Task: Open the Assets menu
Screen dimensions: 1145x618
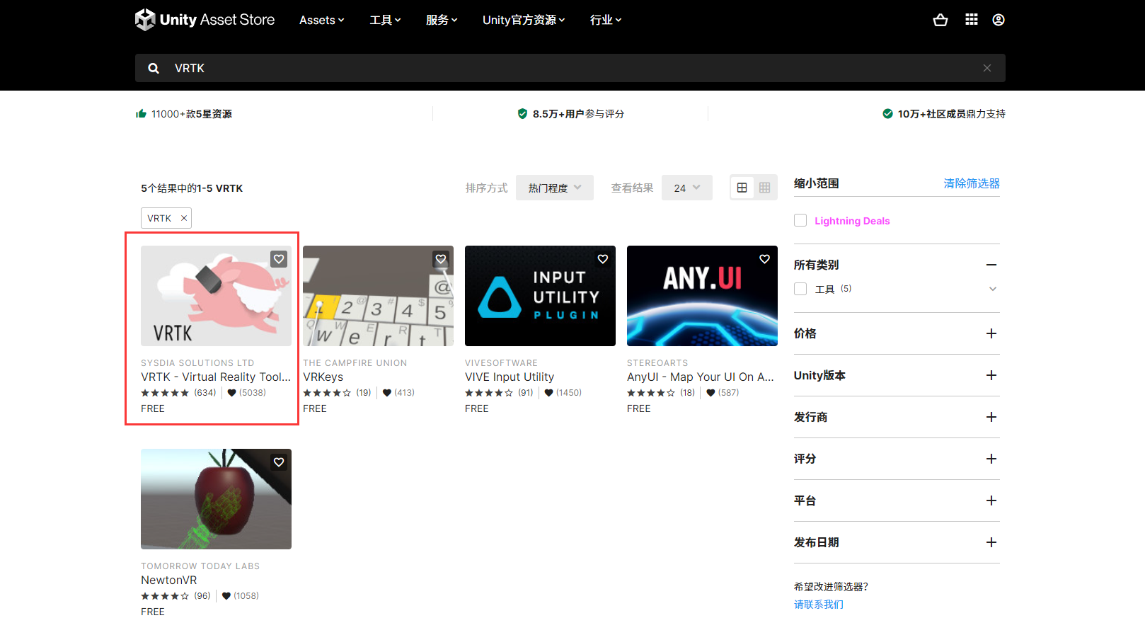Action: [322, 20]
